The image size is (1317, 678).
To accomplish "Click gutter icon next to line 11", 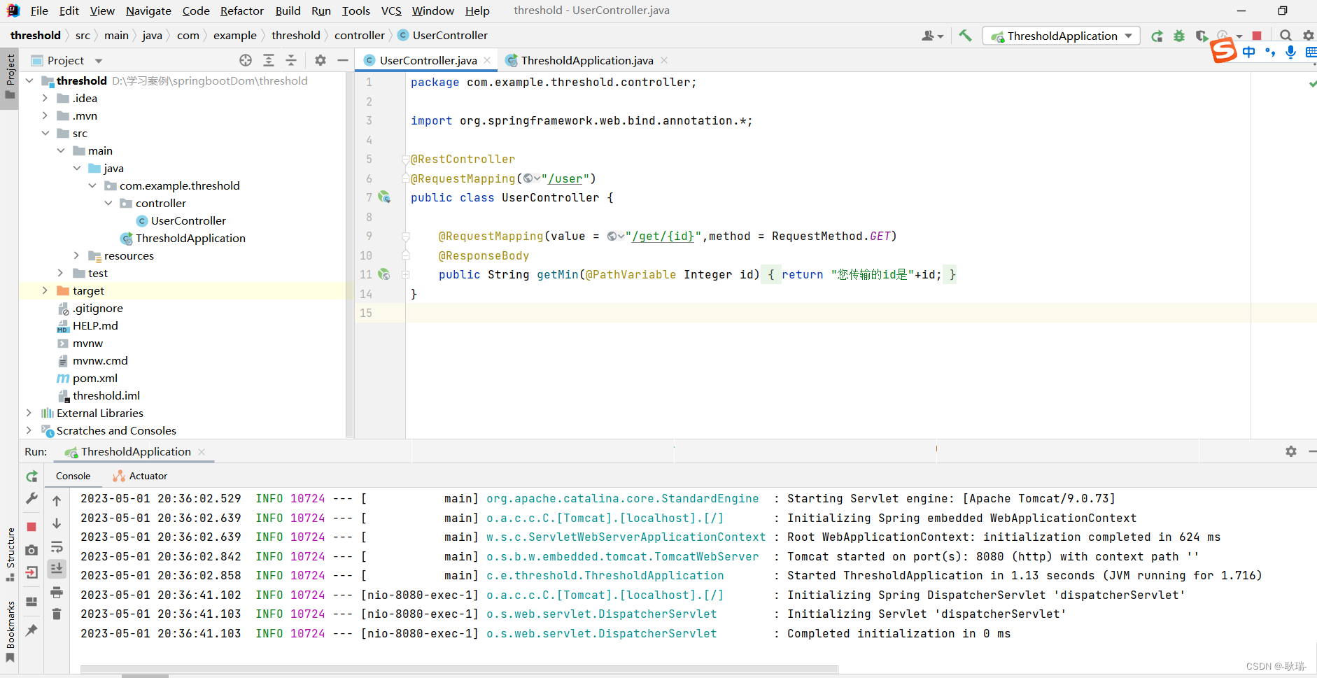I will coord(384,274).
